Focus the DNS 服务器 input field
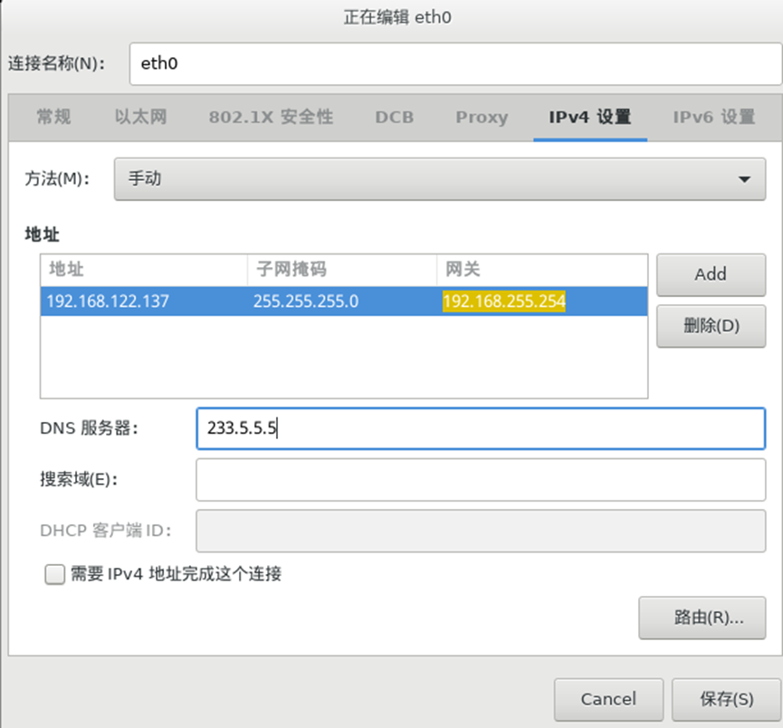The image size is (783, 728). point(481,428)
